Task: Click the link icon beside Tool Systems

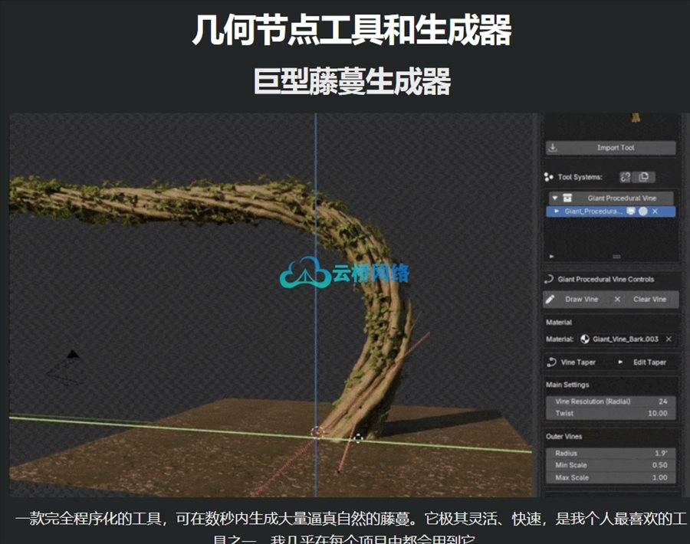Action: [x=625, y=177]
